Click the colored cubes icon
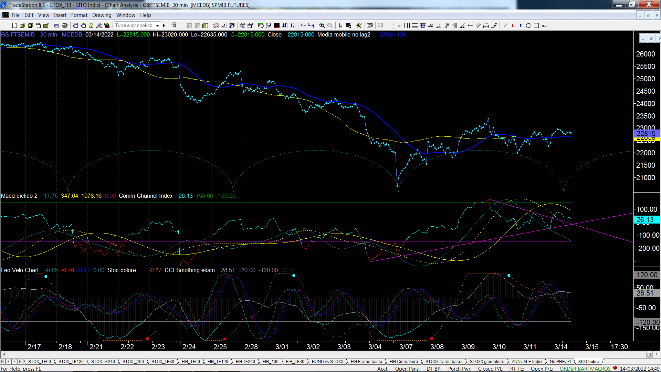This screenshot has height=372, width=661. tap(107, 25)
